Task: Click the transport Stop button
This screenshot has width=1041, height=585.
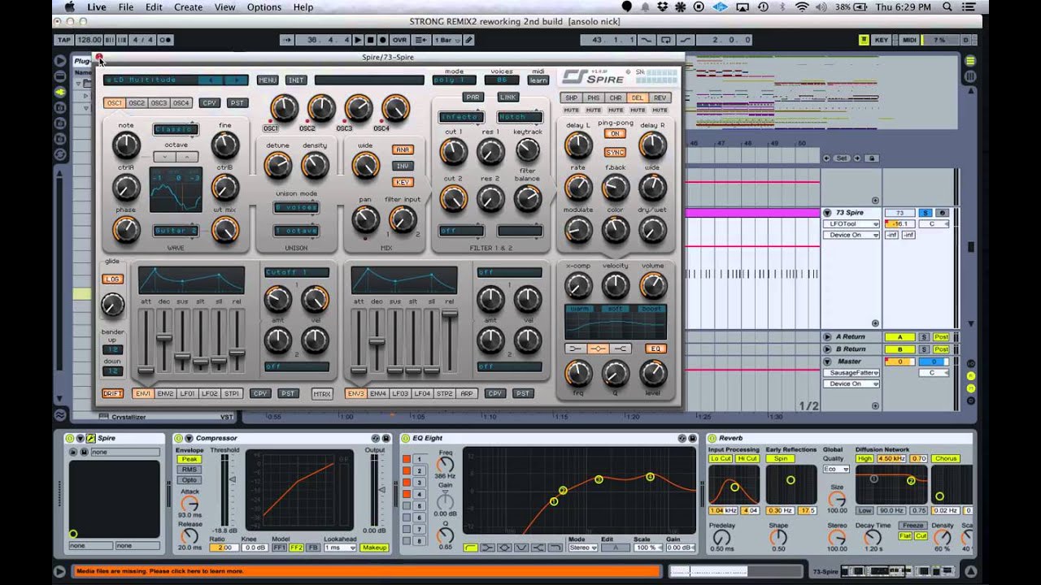Action: tap(370, 40)
